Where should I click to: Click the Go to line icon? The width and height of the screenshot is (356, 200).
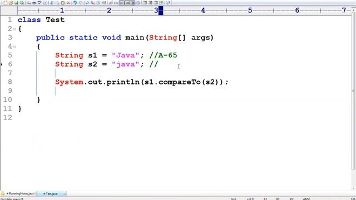pyautogui.click(x=104, y=3)
